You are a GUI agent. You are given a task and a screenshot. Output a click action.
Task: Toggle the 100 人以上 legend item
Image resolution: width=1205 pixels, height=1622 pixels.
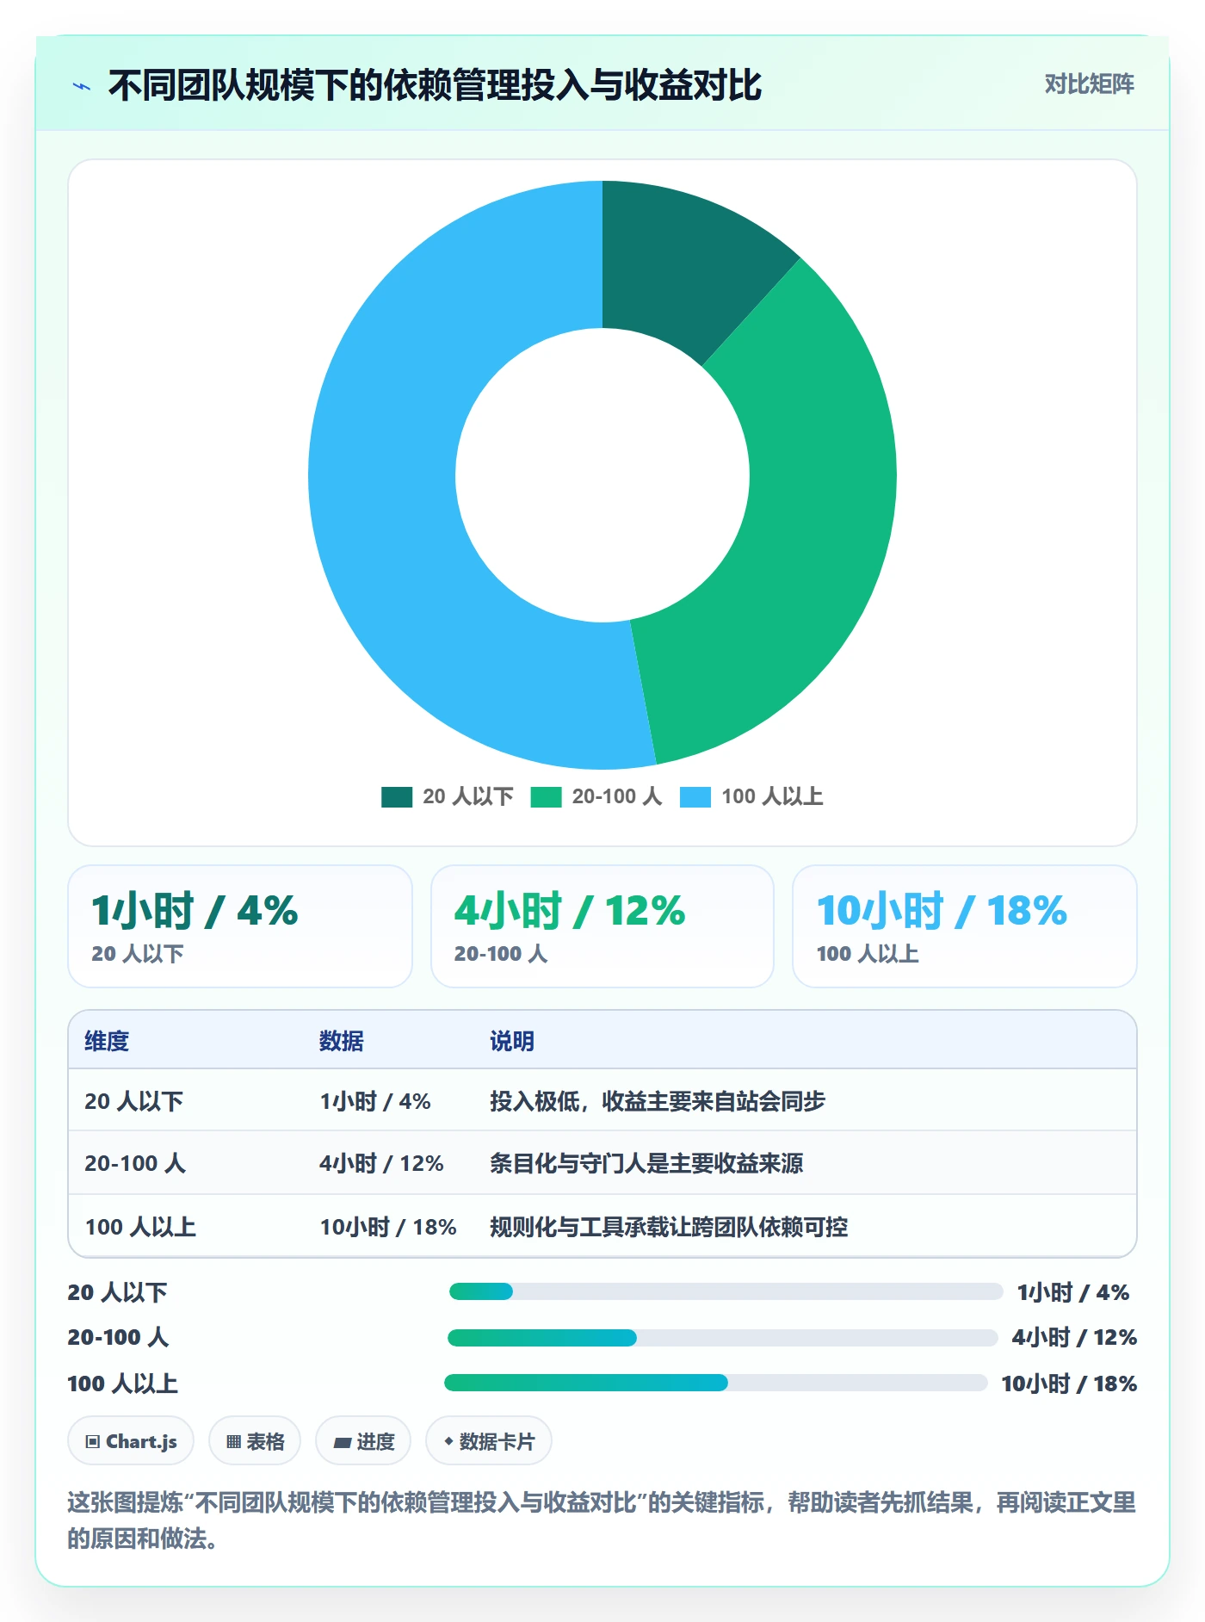coord(751,796)
